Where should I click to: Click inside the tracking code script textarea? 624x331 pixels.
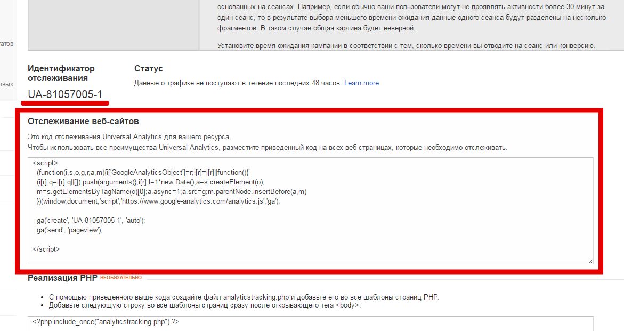(311, 211)
